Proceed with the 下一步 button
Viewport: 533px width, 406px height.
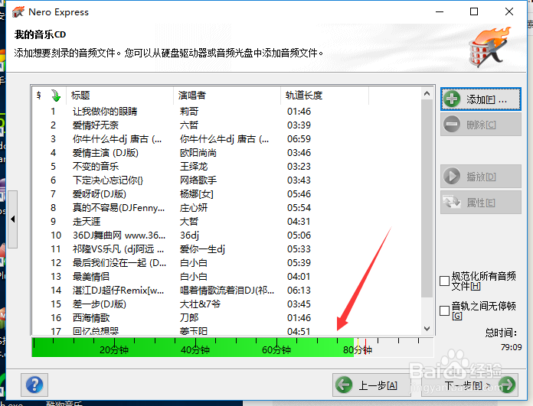click(x=469, y=385)
